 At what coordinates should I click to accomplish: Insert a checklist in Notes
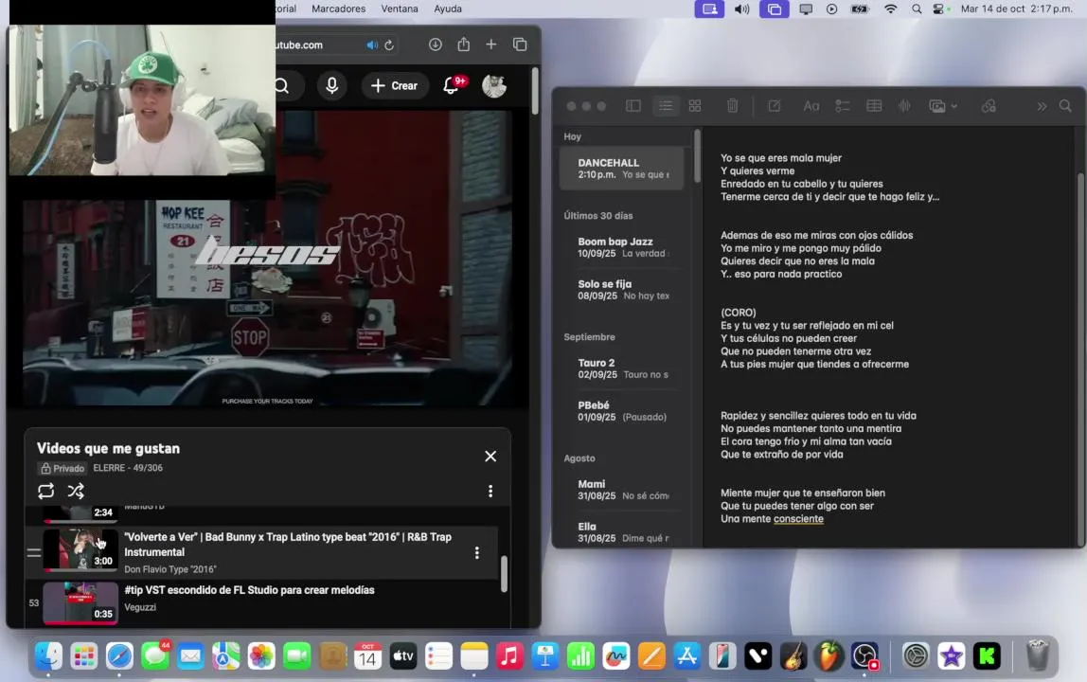(843, 106)
